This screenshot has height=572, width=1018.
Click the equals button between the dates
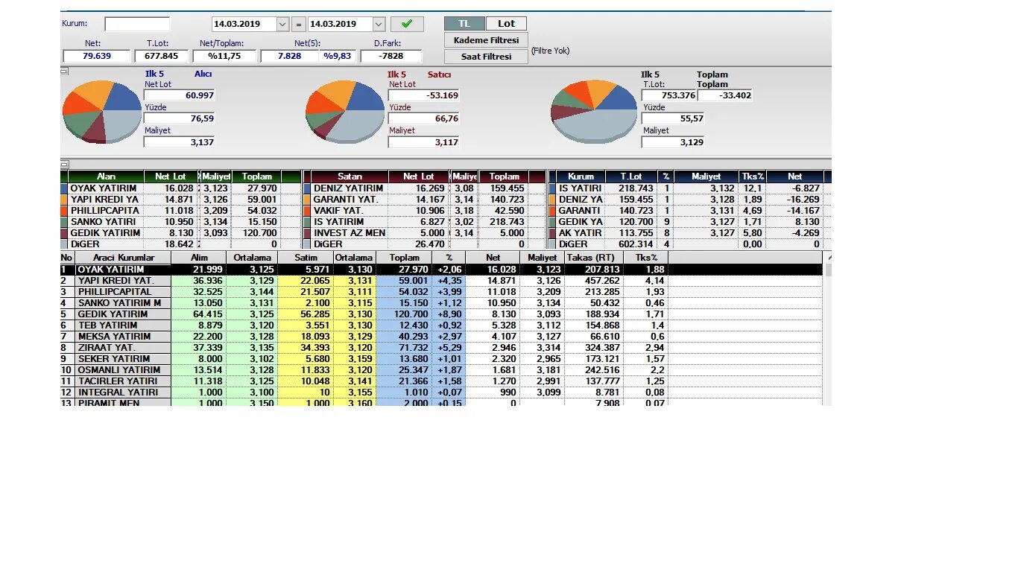[298, 24]
